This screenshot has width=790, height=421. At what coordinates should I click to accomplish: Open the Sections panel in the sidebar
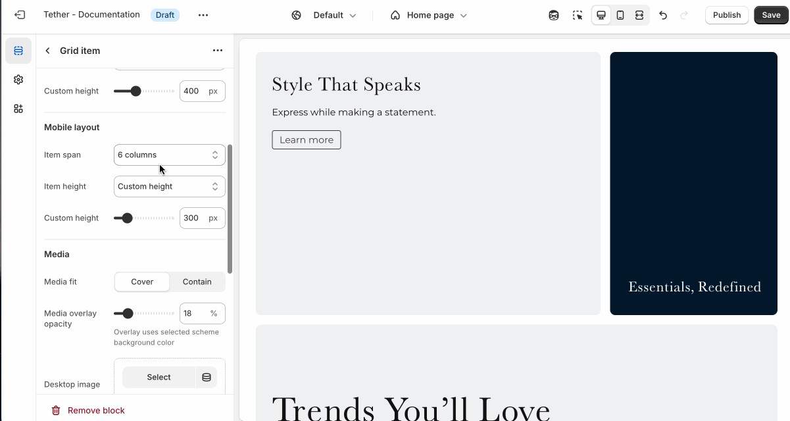point(18,51)
